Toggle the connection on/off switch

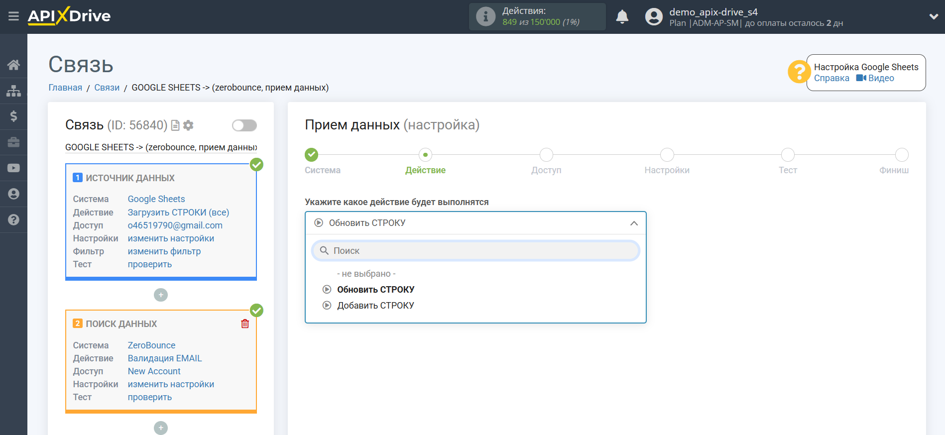pyautogui.click(x=244, y=125)
